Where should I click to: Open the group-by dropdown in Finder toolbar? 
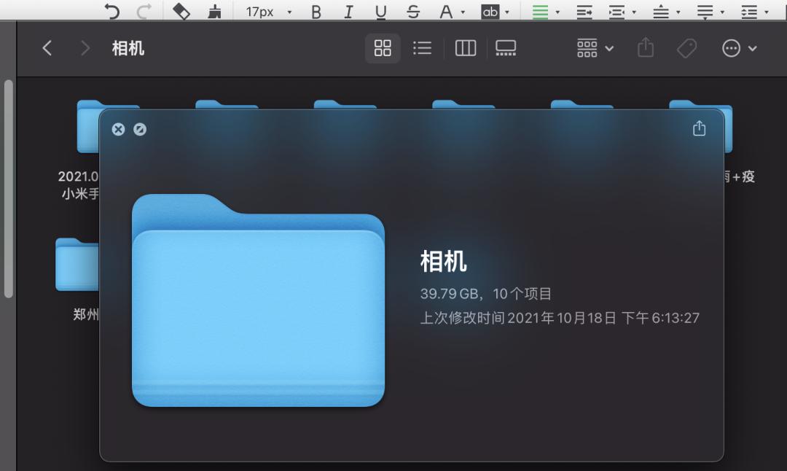click(594, 48)
